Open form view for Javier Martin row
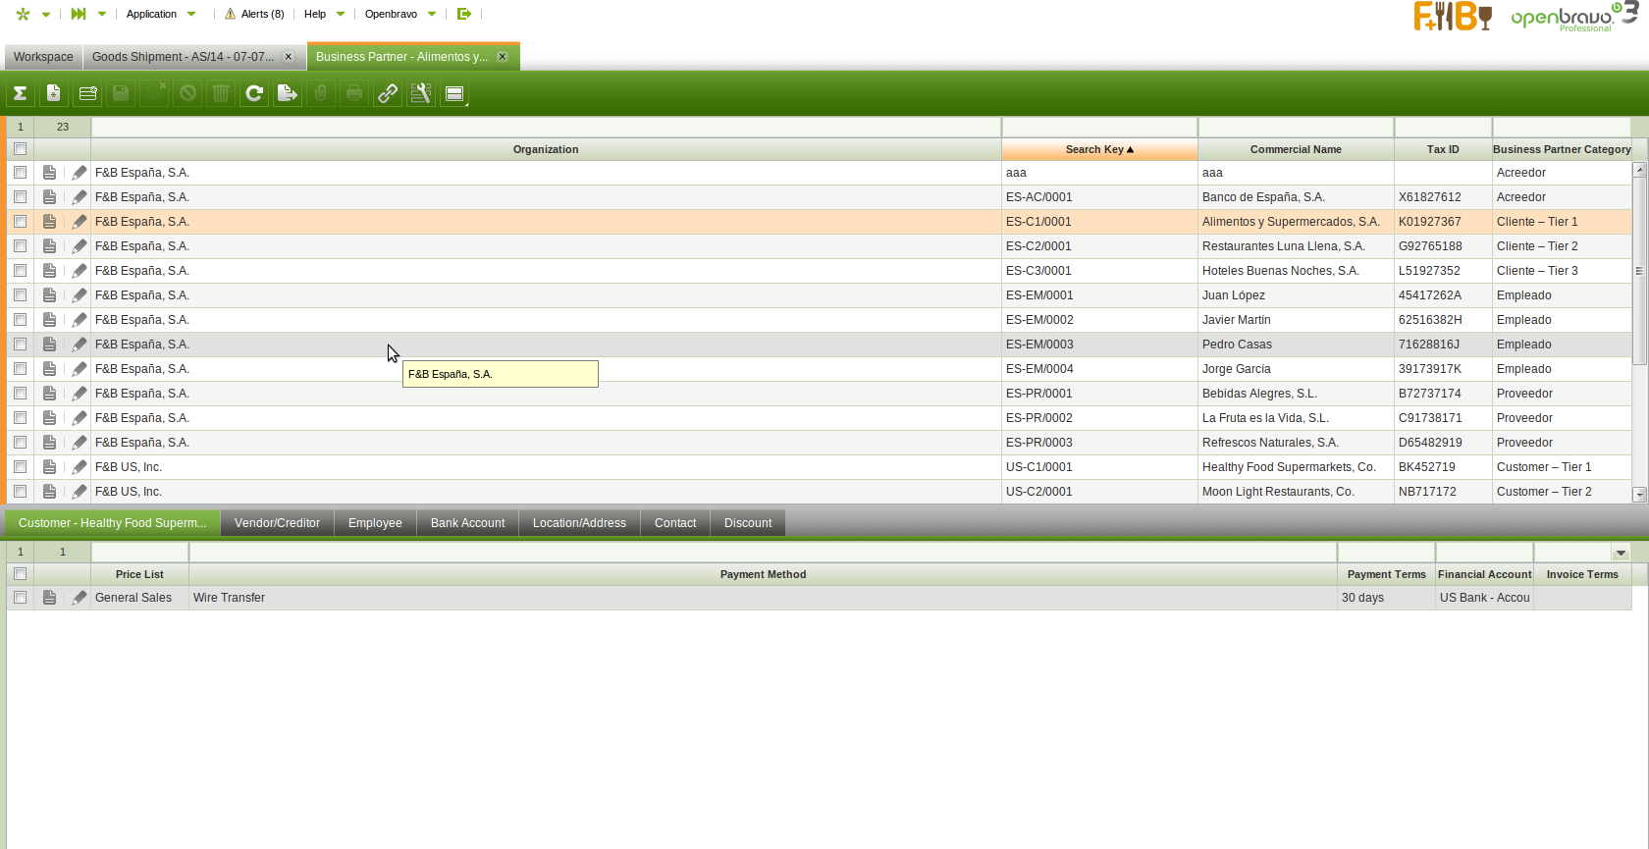The height and width of the screenshot is (849, 1649). [49, 320]
